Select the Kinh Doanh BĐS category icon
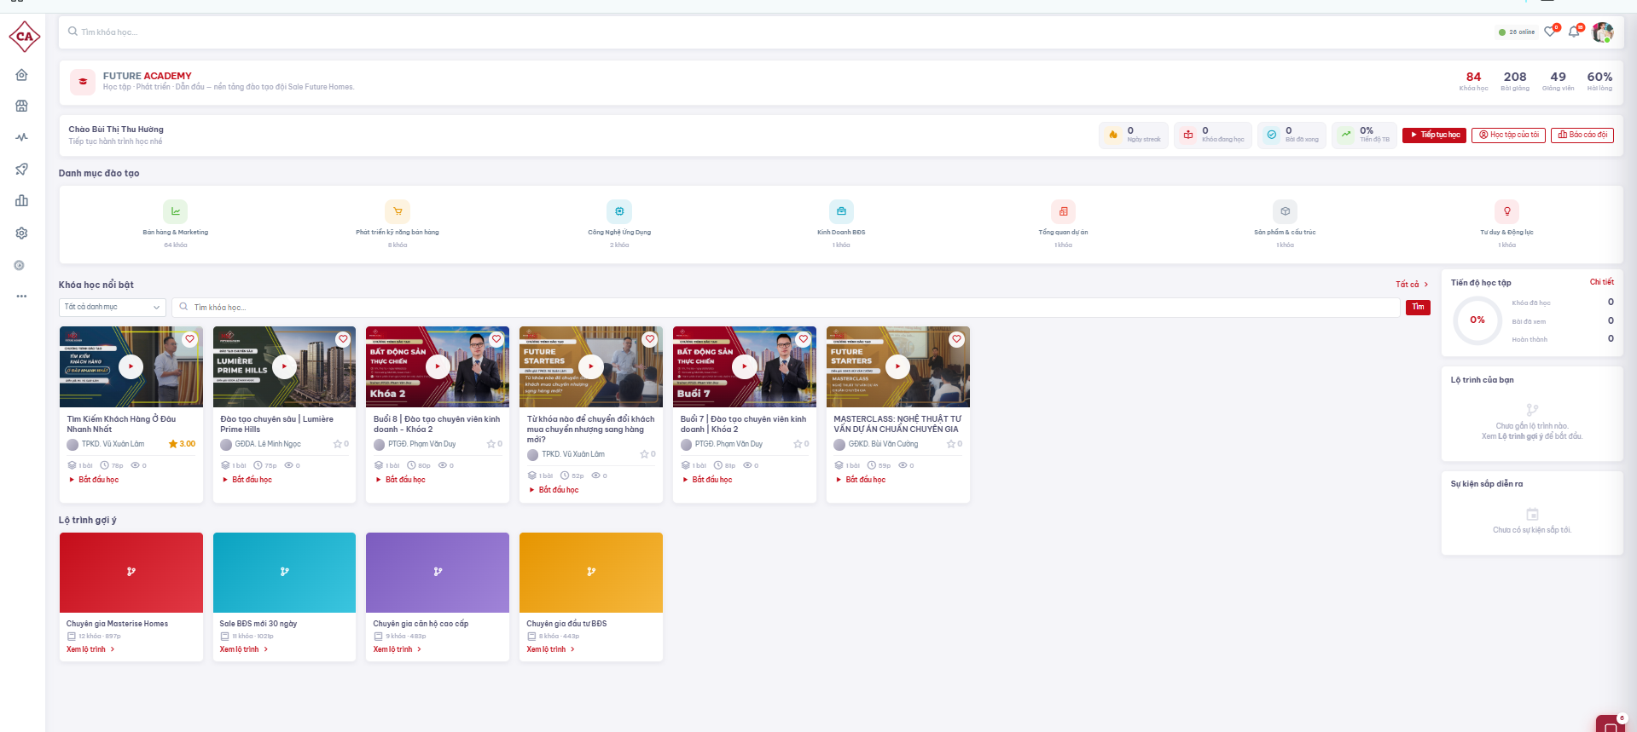 841,211
